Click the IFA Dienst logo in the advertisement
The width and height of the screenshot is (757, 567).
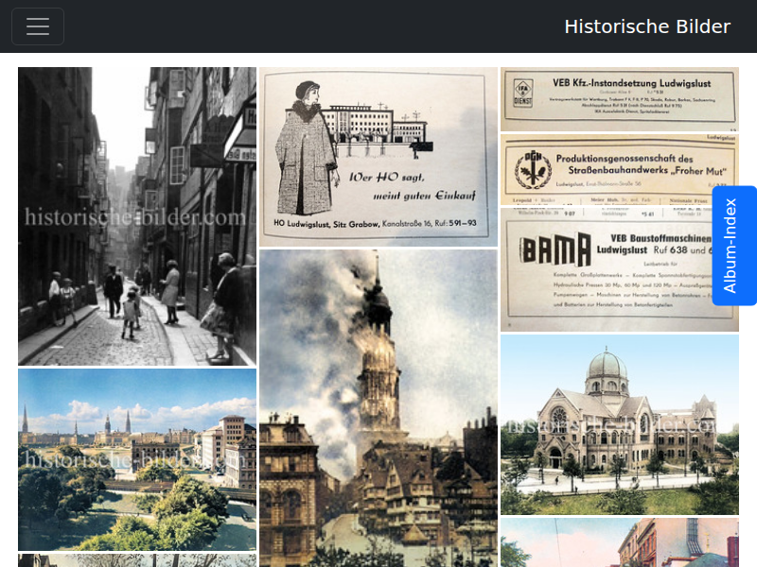click(x=523, y=93)
